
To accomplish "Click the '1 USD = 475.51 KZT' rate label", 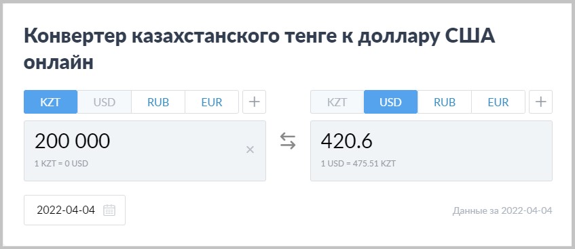I will click(358, 164).
